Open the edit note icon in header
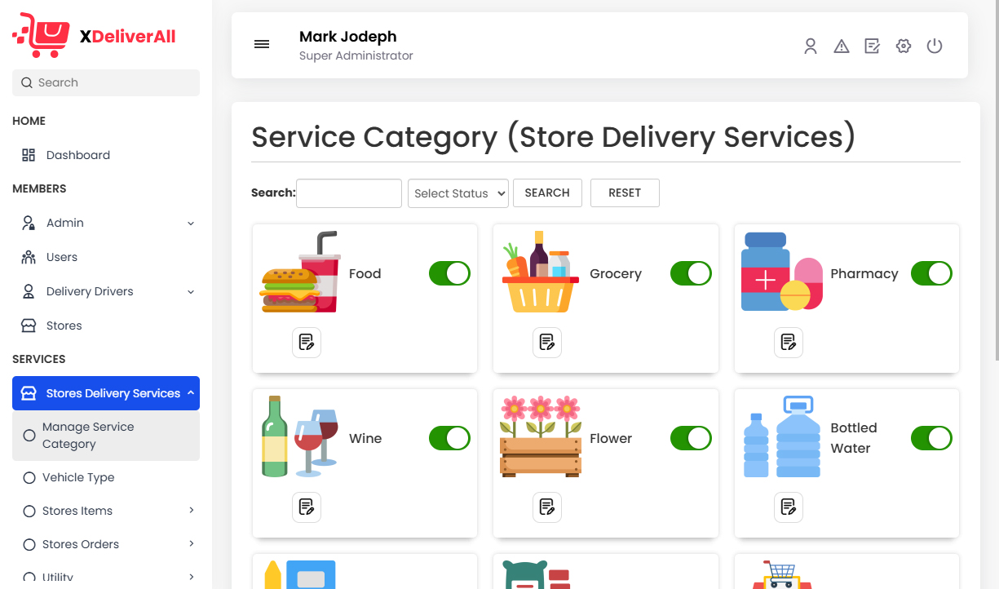Viewport: 999px width, 589px height. tap(873, 46)
